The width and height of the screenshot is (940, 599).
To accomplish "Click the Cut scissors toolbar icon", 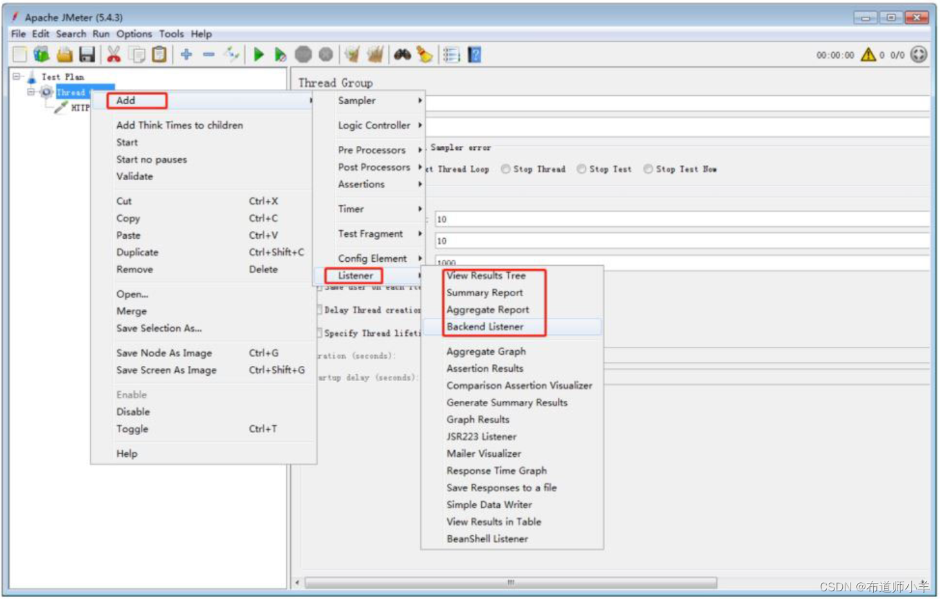I will (x=114, y=55).
